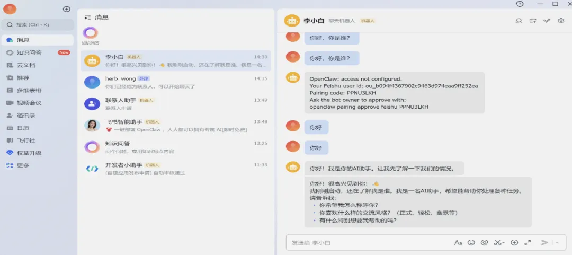The width and height of the screenshot is (572, 255).
Task: Click the 联系人申请 preview text
Action: click(119, 108)
